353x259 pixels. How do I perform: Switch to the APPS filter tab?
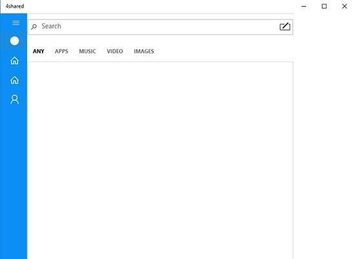click(x=61, y=51)
